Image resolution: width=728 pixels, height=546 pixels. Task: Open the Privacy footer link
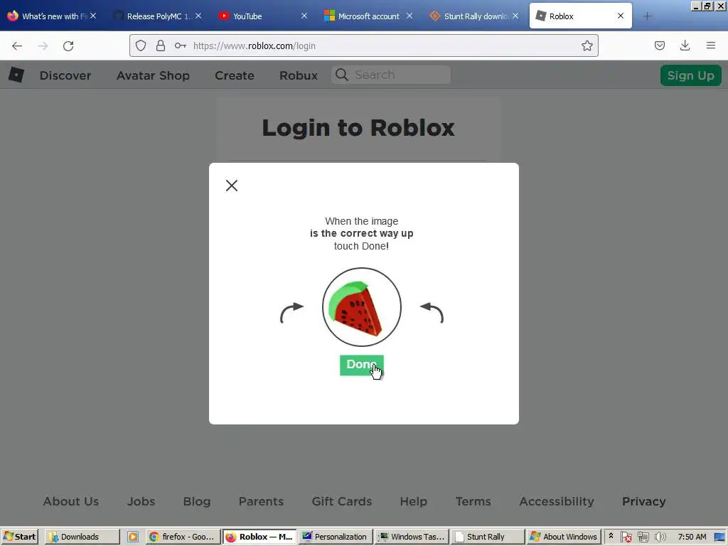pyautogui.click(x=644, y=501)
